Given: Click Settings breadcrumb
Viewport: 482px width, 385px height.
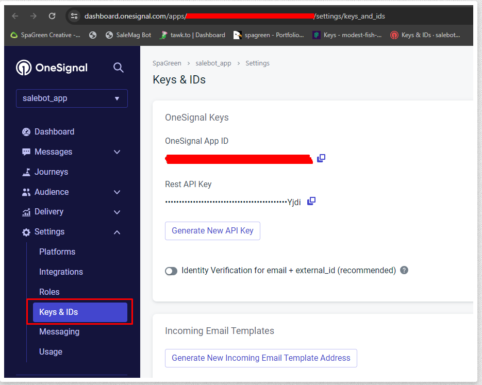Looking at the screenshot, I should point(257,63).
